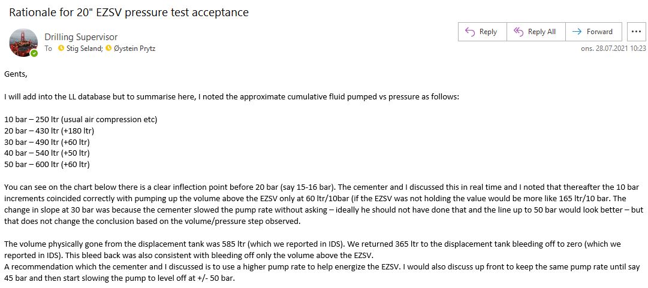Click the 'To' recipients label
This screenshot has width=648, height=288.
49,48
